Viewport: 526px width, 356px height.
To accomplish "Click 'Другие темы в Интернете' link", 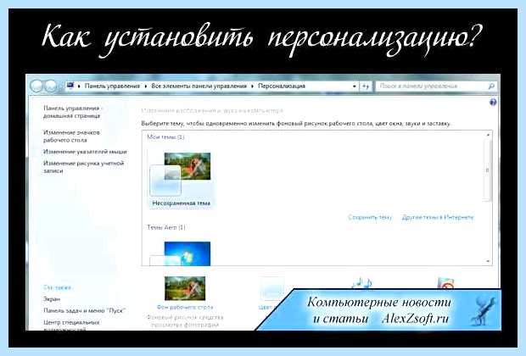I will point(438,217).
